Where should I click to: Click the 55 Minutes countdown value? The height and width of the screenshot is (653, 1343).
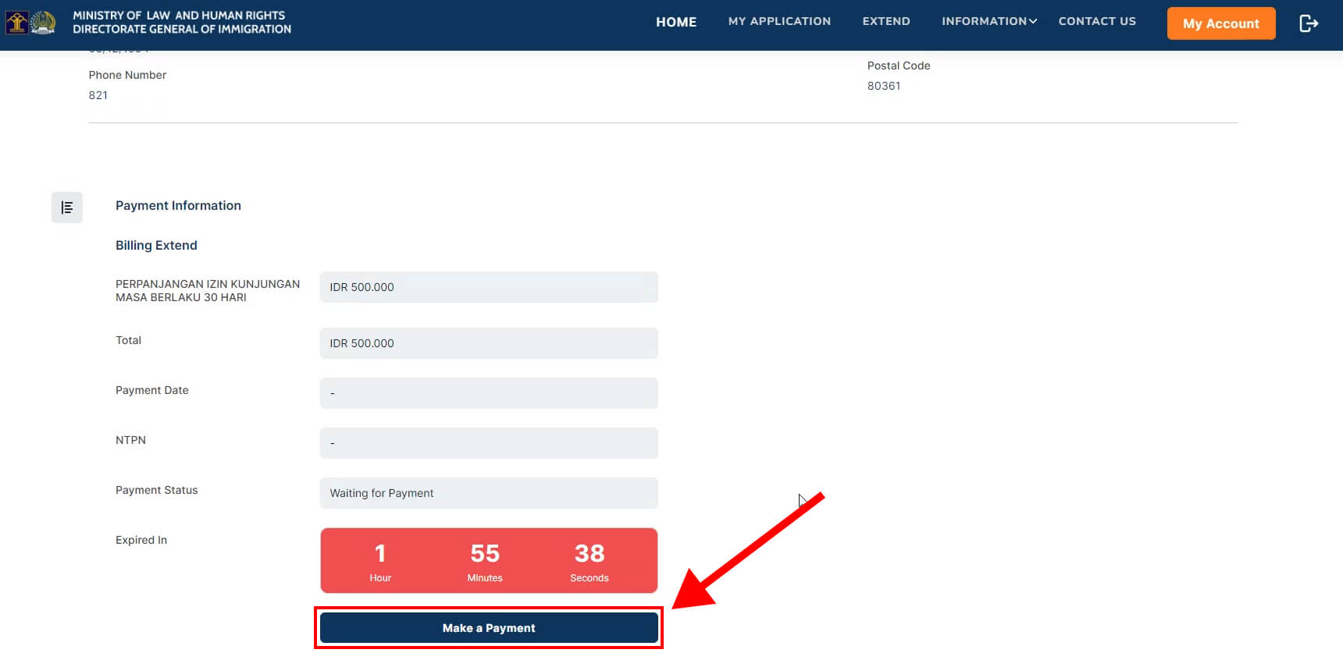[x=485, y=562]
